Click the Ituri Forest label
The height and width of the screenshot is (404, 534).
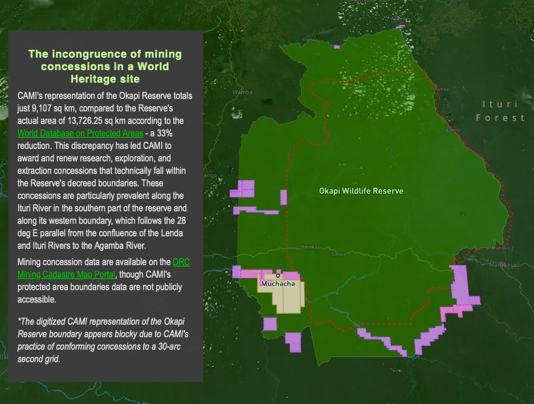pyautogui.click(x=499, y=110)
